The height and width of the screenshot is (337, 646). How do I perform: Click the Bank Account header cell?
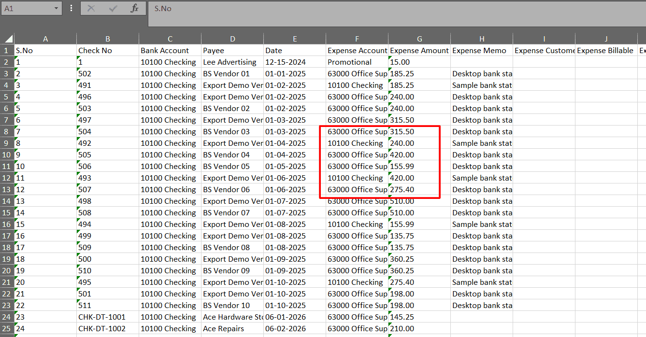click(x=170, y=51)
